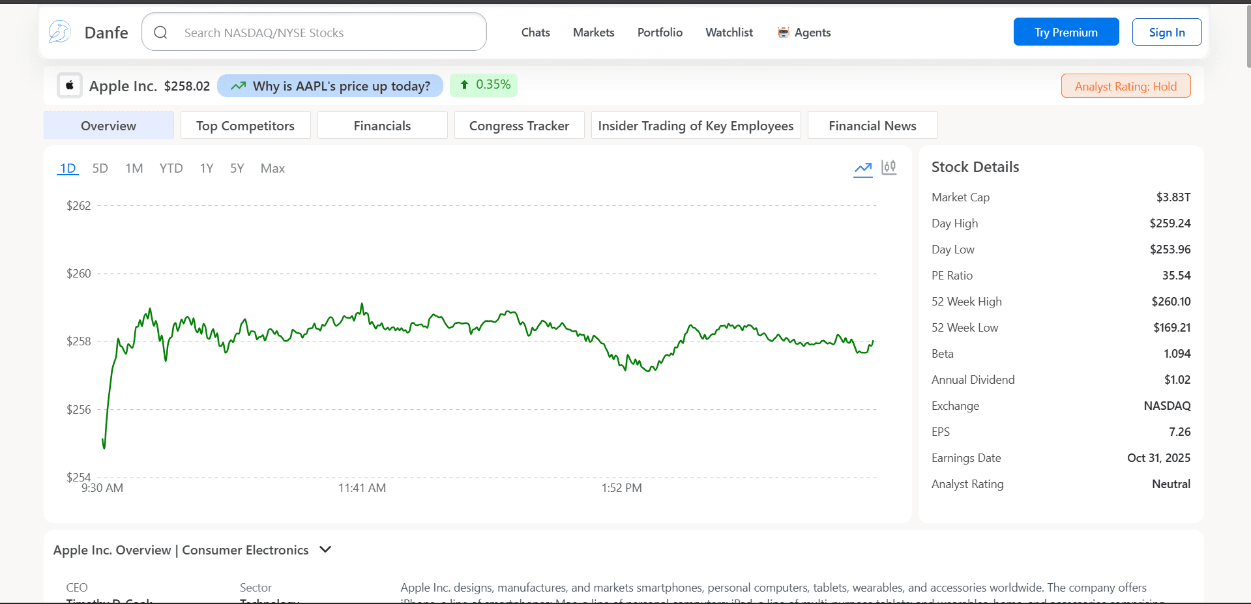Click the Try Premium button

1066,31
